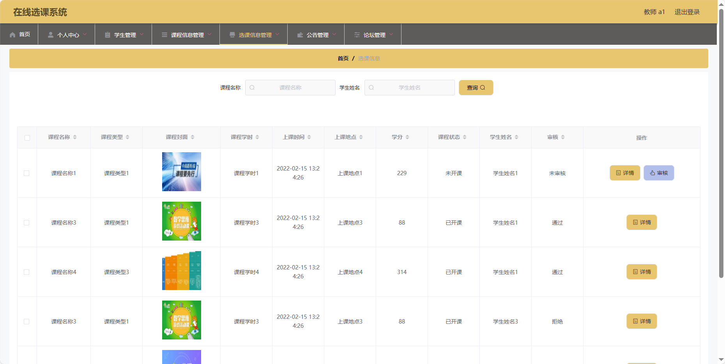Click the 退出登录 link
Screen dimensions: 725x364
(x=687, y=12)
